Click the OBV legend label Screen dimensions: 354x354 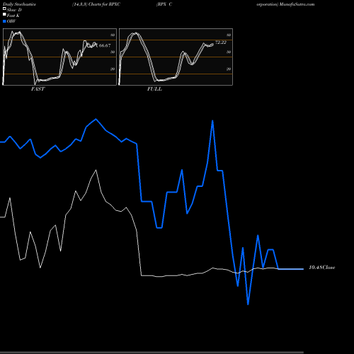point(11,21)
